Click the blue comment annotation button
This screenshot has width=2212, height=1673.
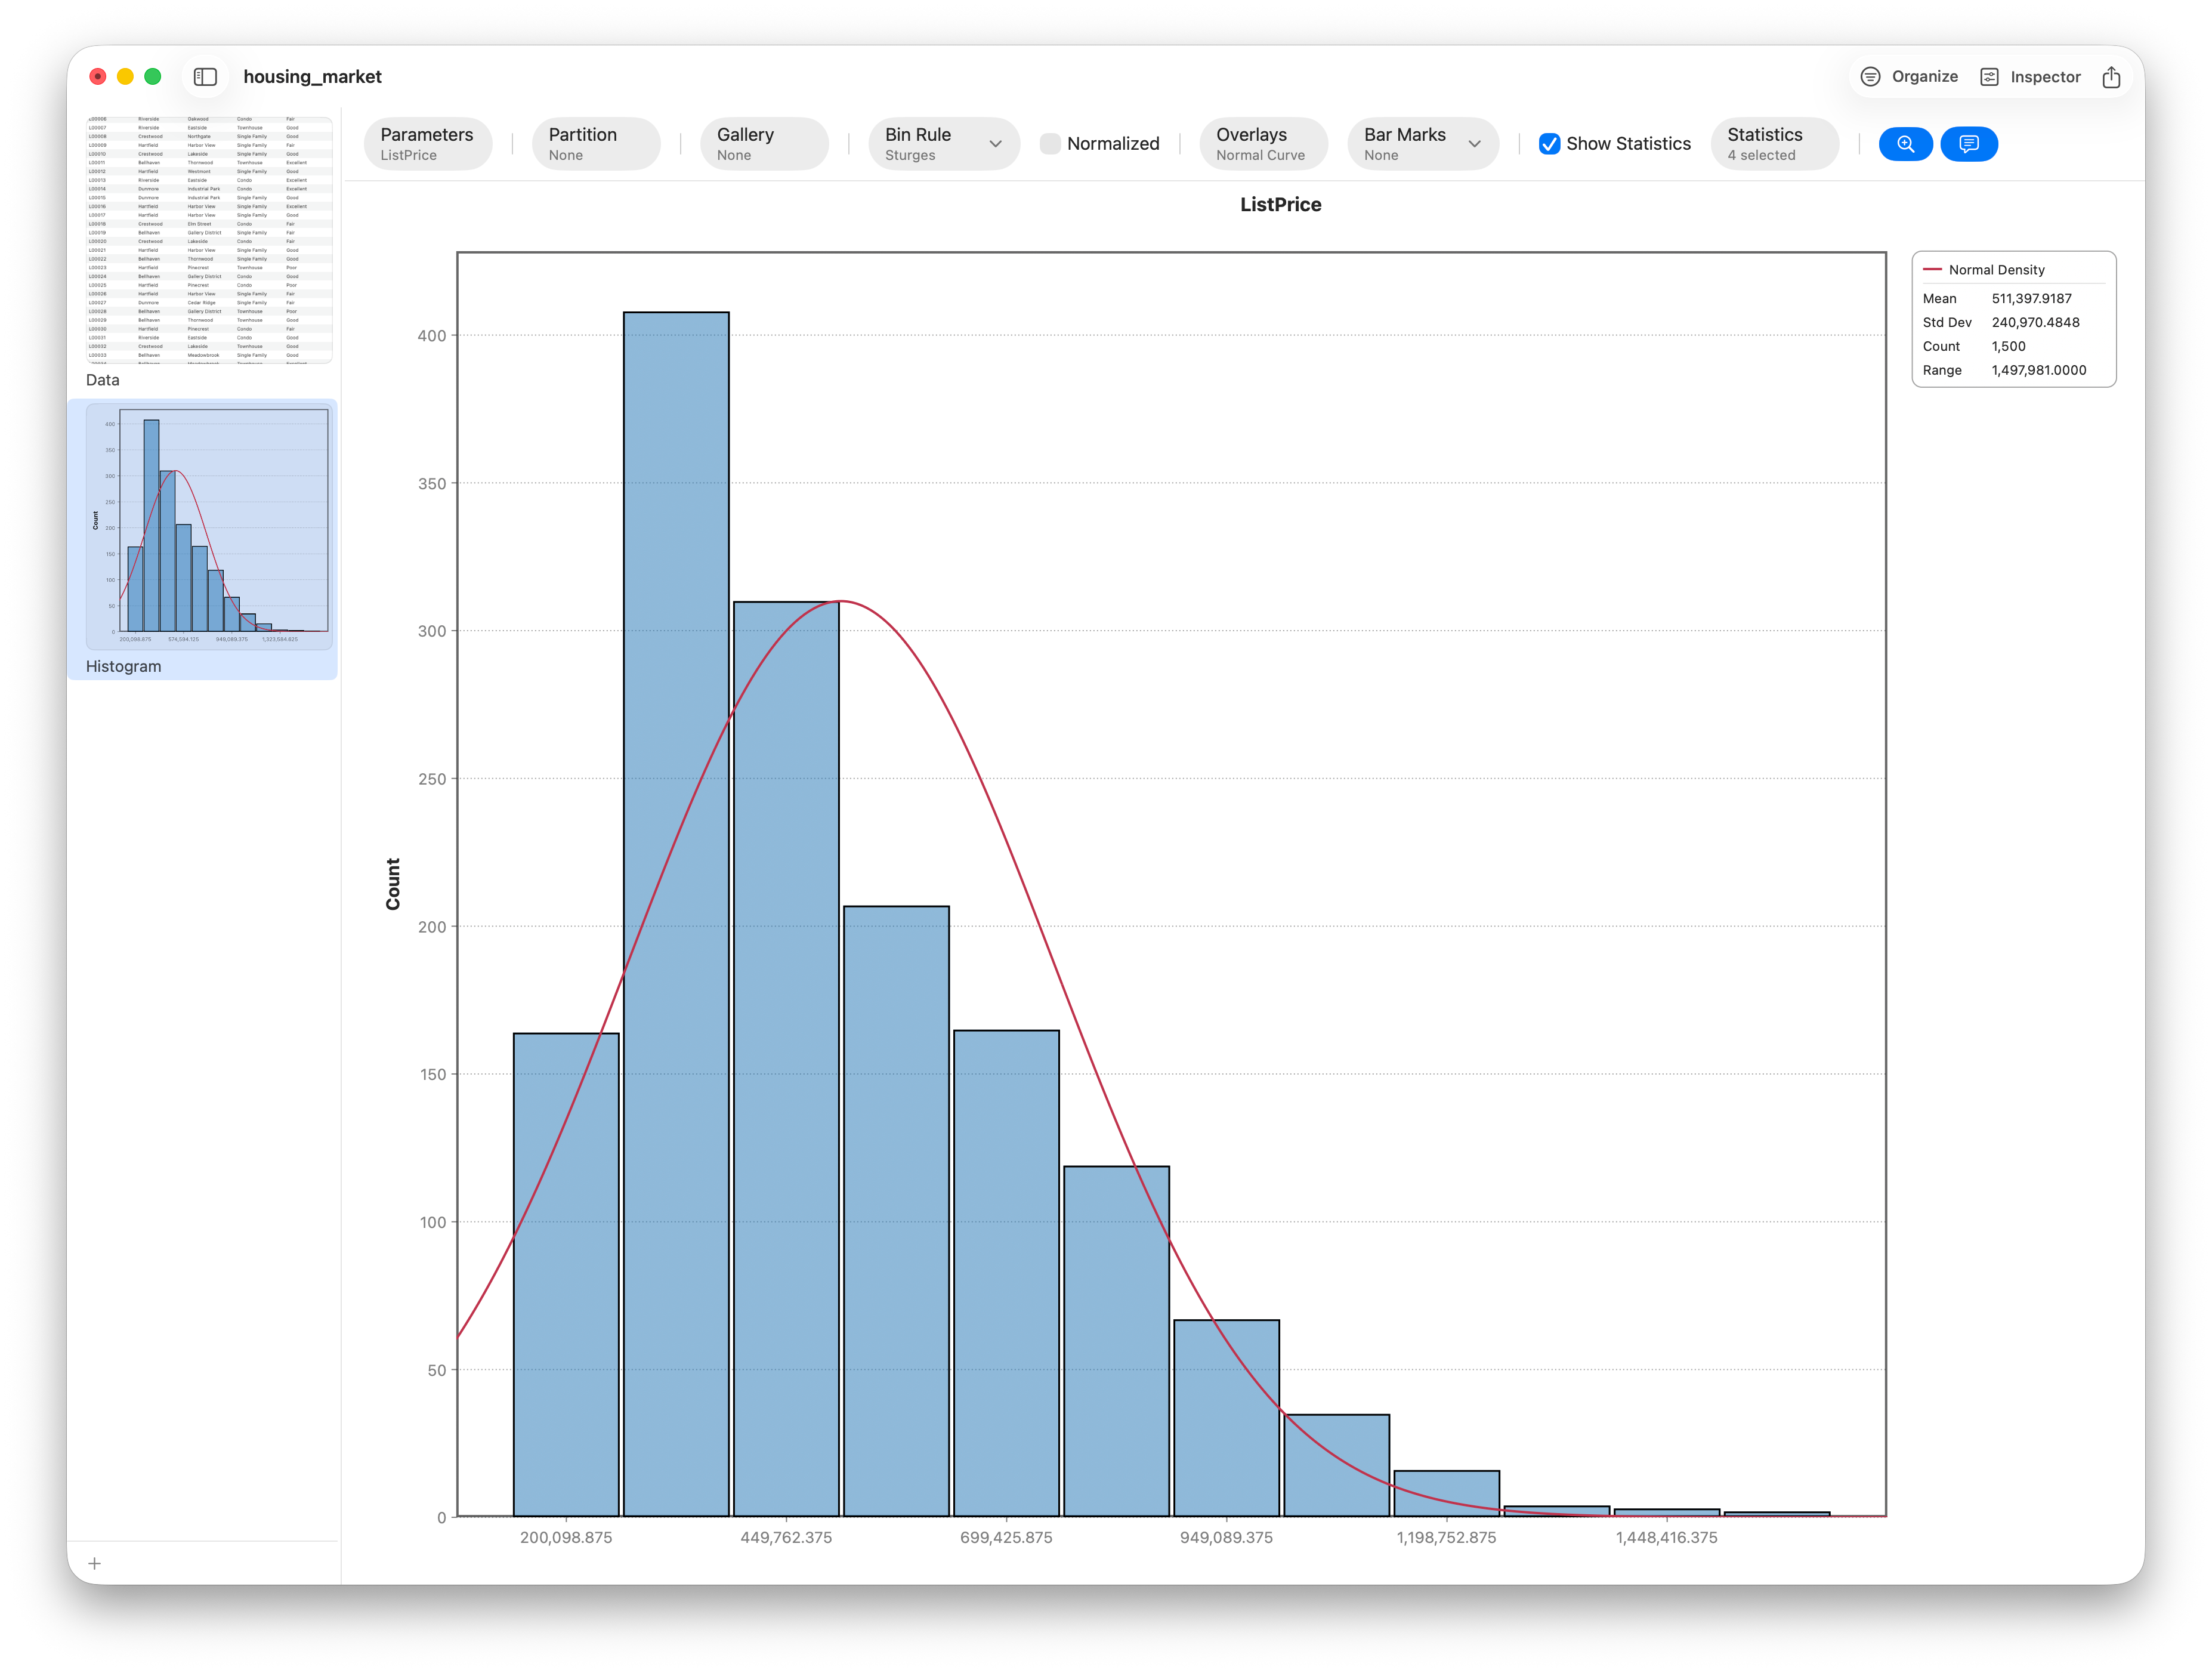click(1968, 144)
